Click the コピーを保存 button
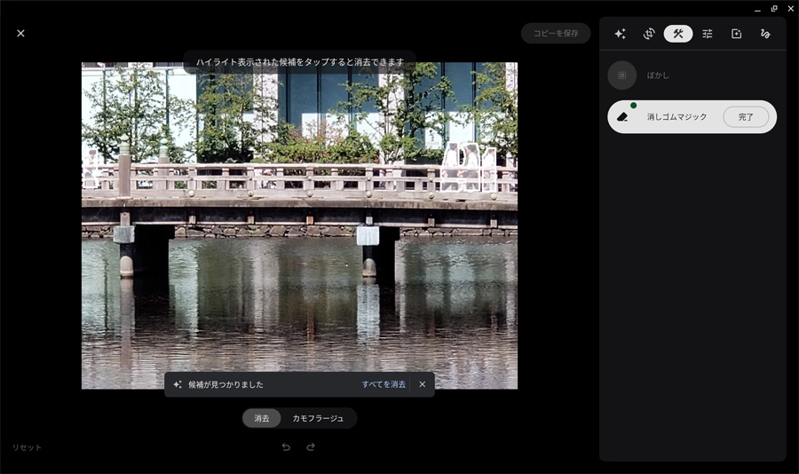 coord(556,33)
